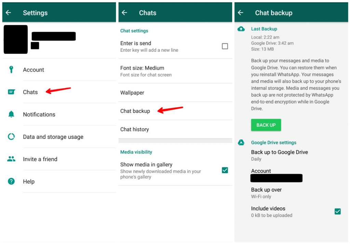The width and height of the screenshot is (350, 245).
Task: Tap the Settings header title
Action: tap(35, 13)
